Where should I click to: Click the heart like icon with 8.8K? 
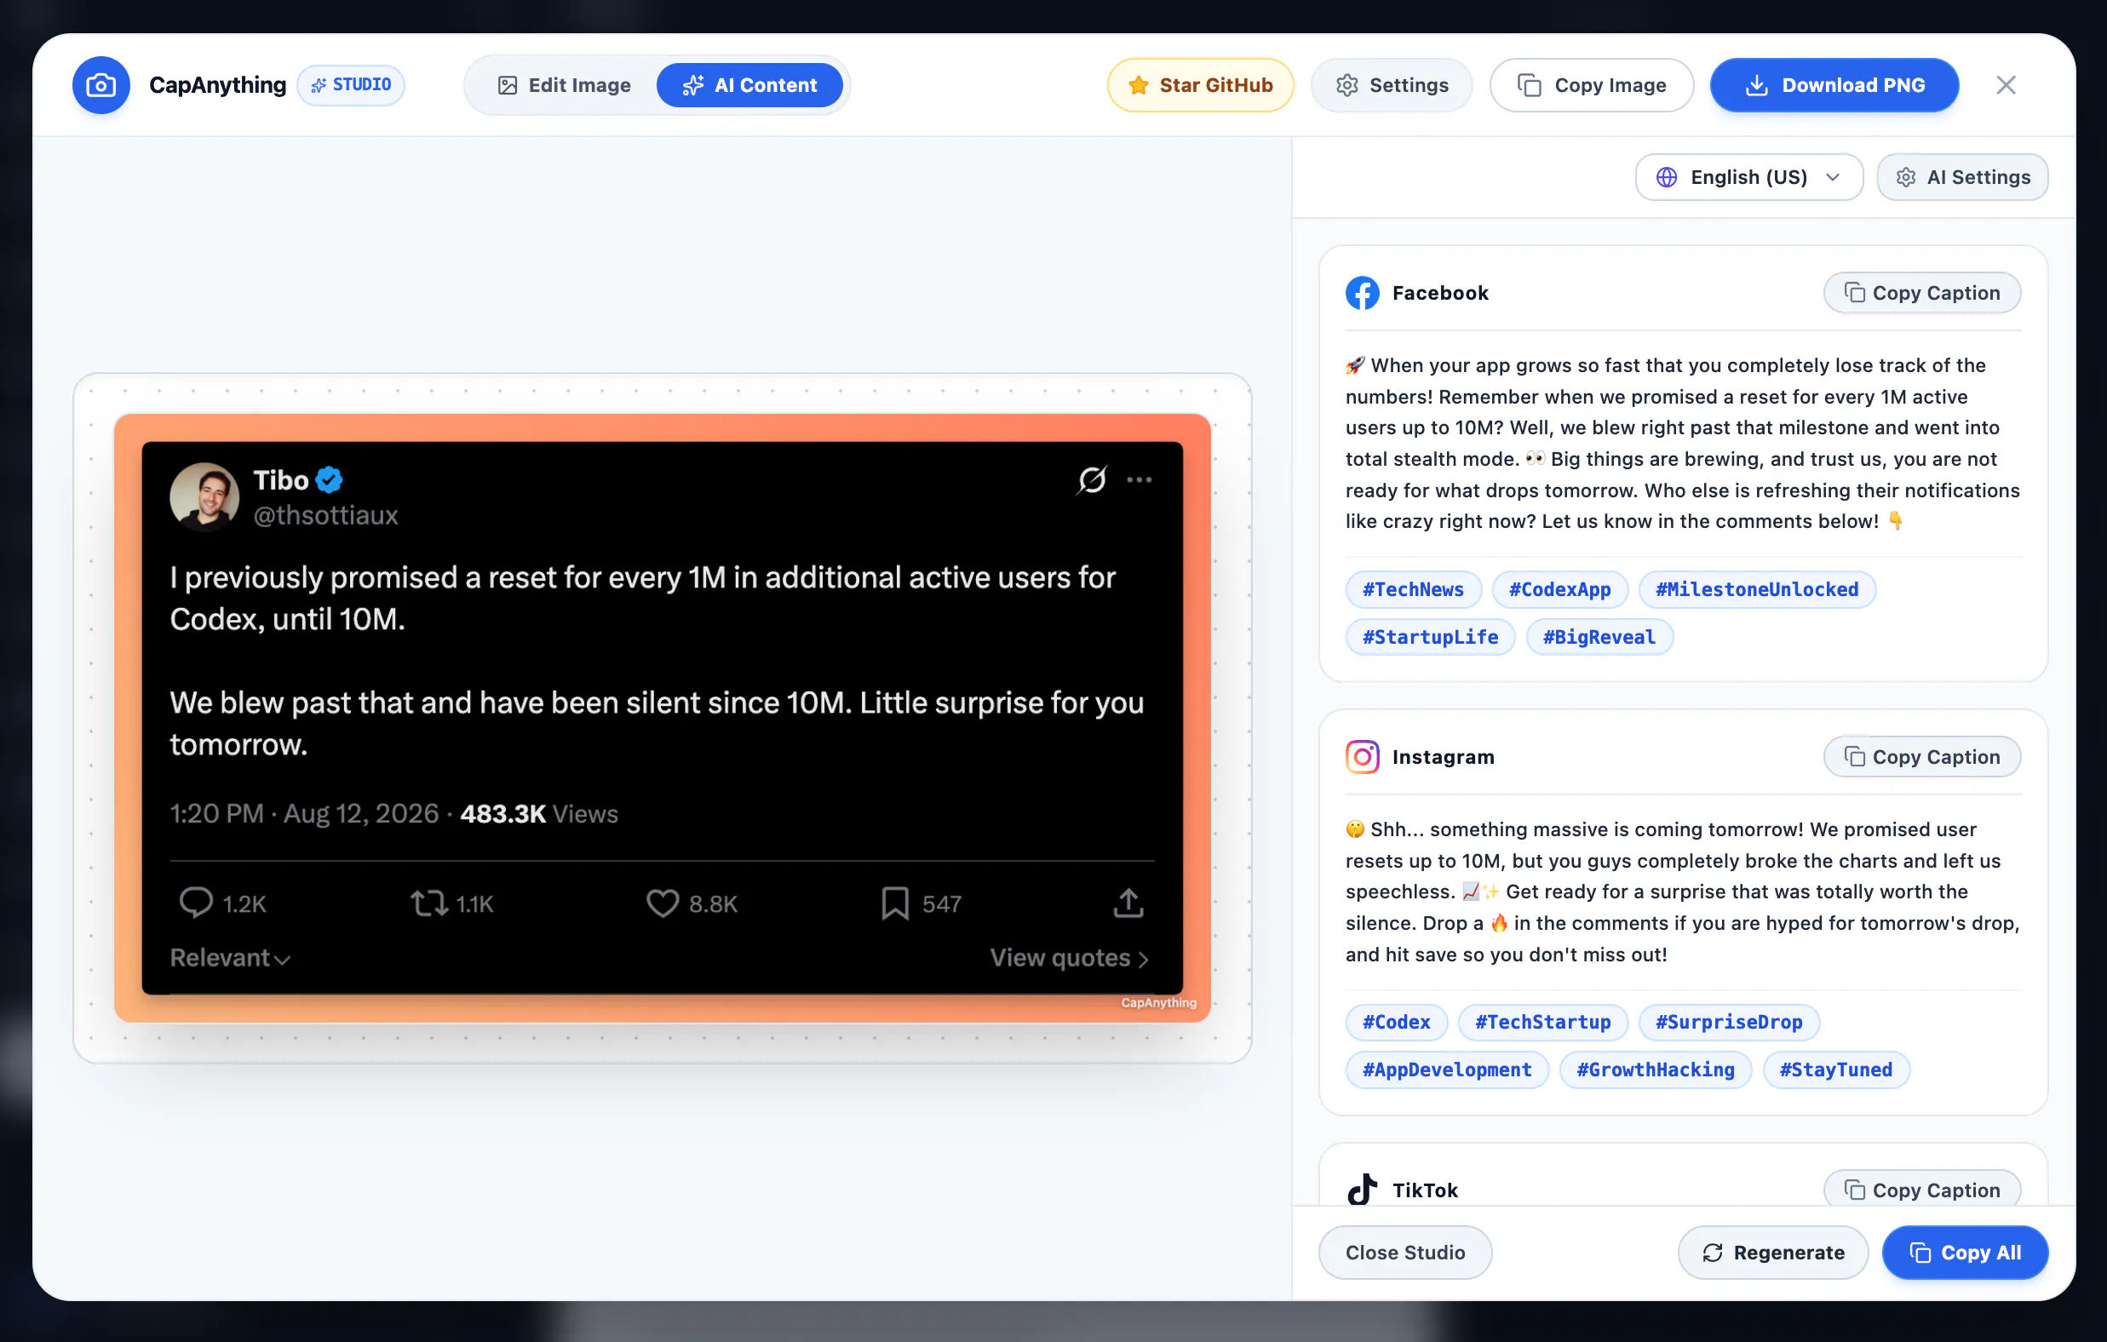pyautogui.click(x=663, y=903)
